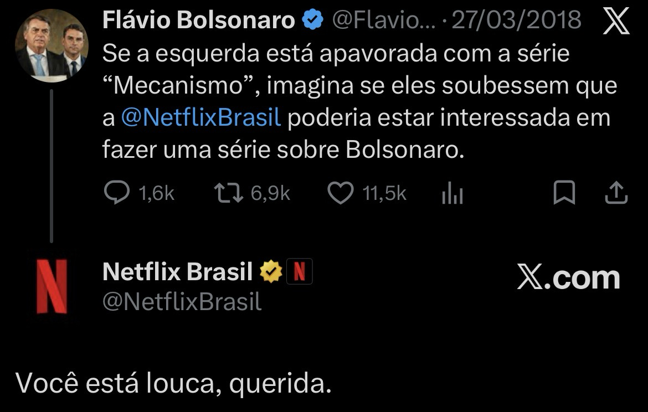Click the X.com watermark text

click(568, 278)
